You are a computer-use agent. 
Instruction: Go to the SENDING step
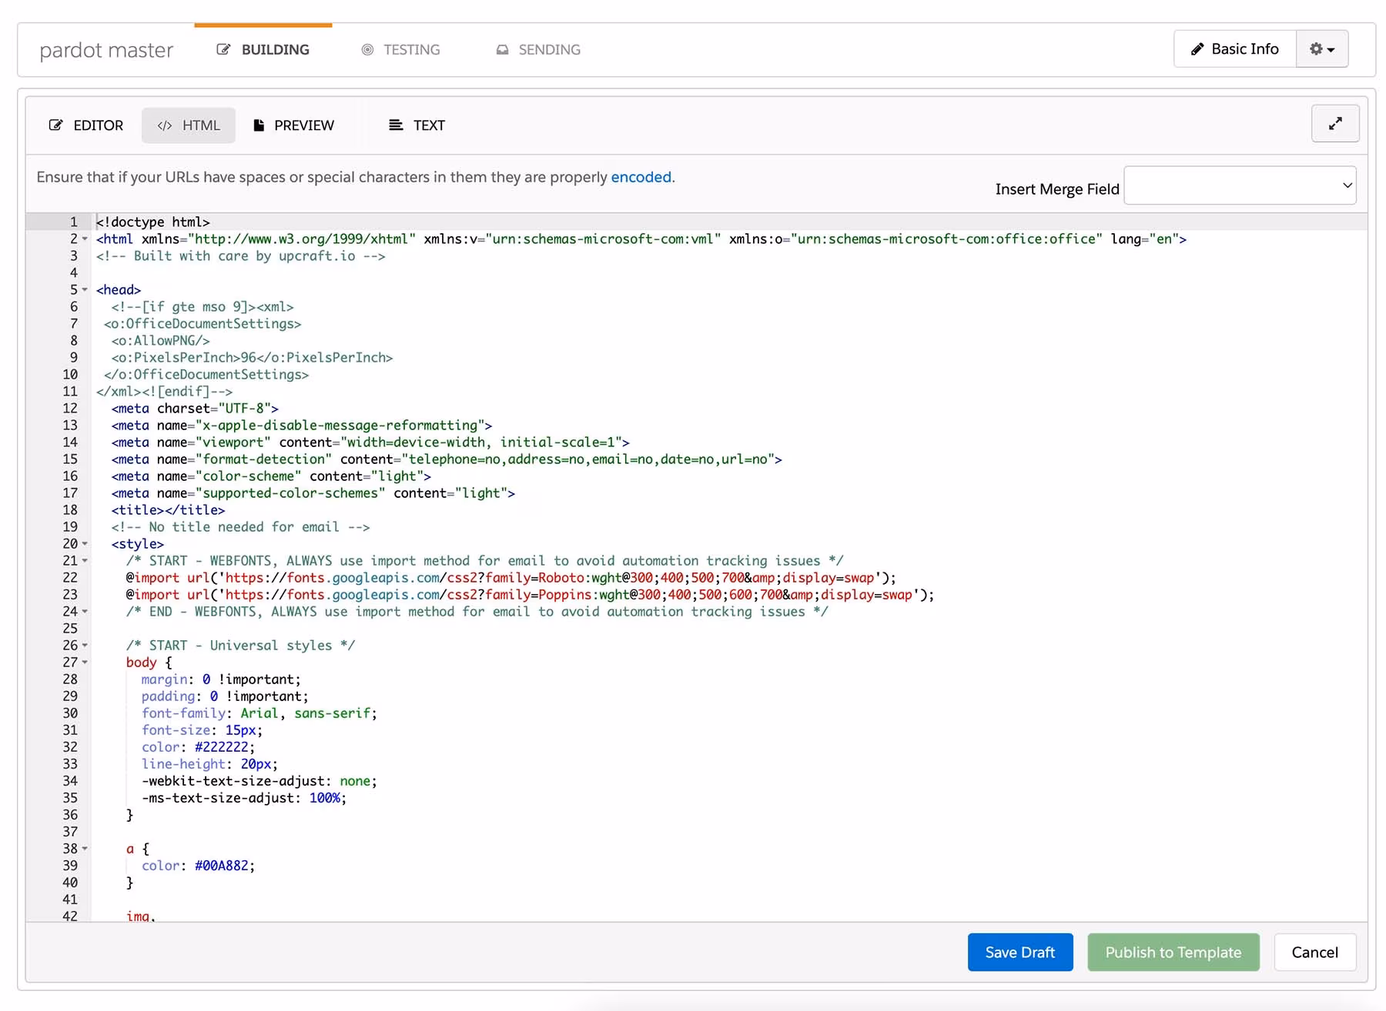537,50
